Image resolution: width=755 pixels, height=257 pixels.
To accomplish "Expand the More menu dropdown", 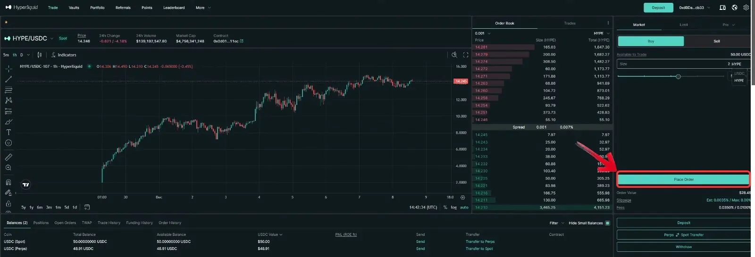I will tap(203, 8).
